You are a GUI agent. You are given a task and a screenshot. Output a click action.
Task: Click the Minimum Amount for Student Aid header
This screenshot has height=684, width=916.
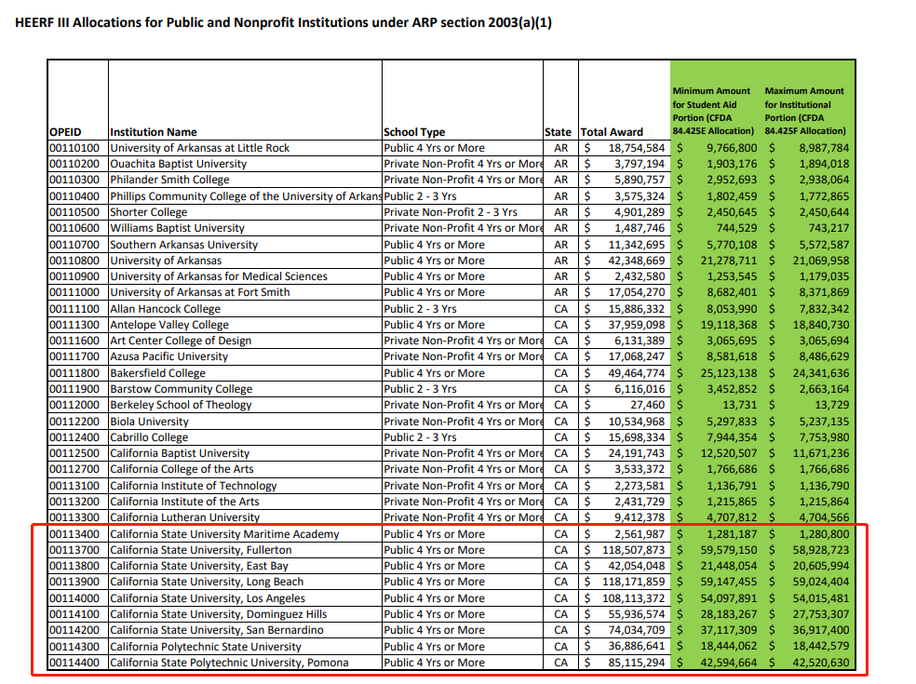pyautogui.click(x=713, y=111)
